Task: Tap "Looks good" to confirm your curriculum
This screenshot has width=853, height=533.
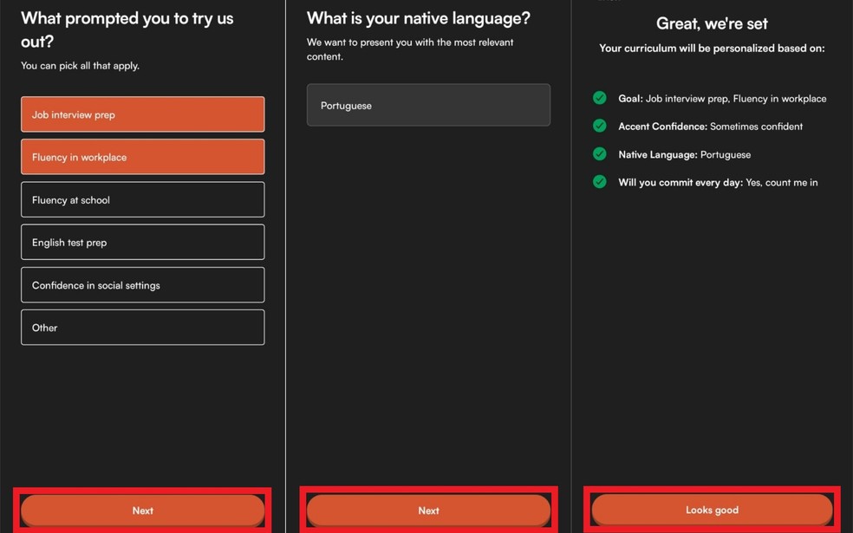Action: click(712, 510)
